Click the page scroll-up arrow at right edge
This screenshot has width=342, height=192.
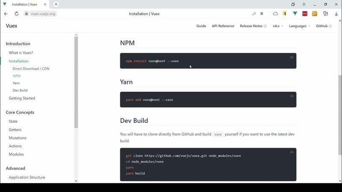(340, 20)
